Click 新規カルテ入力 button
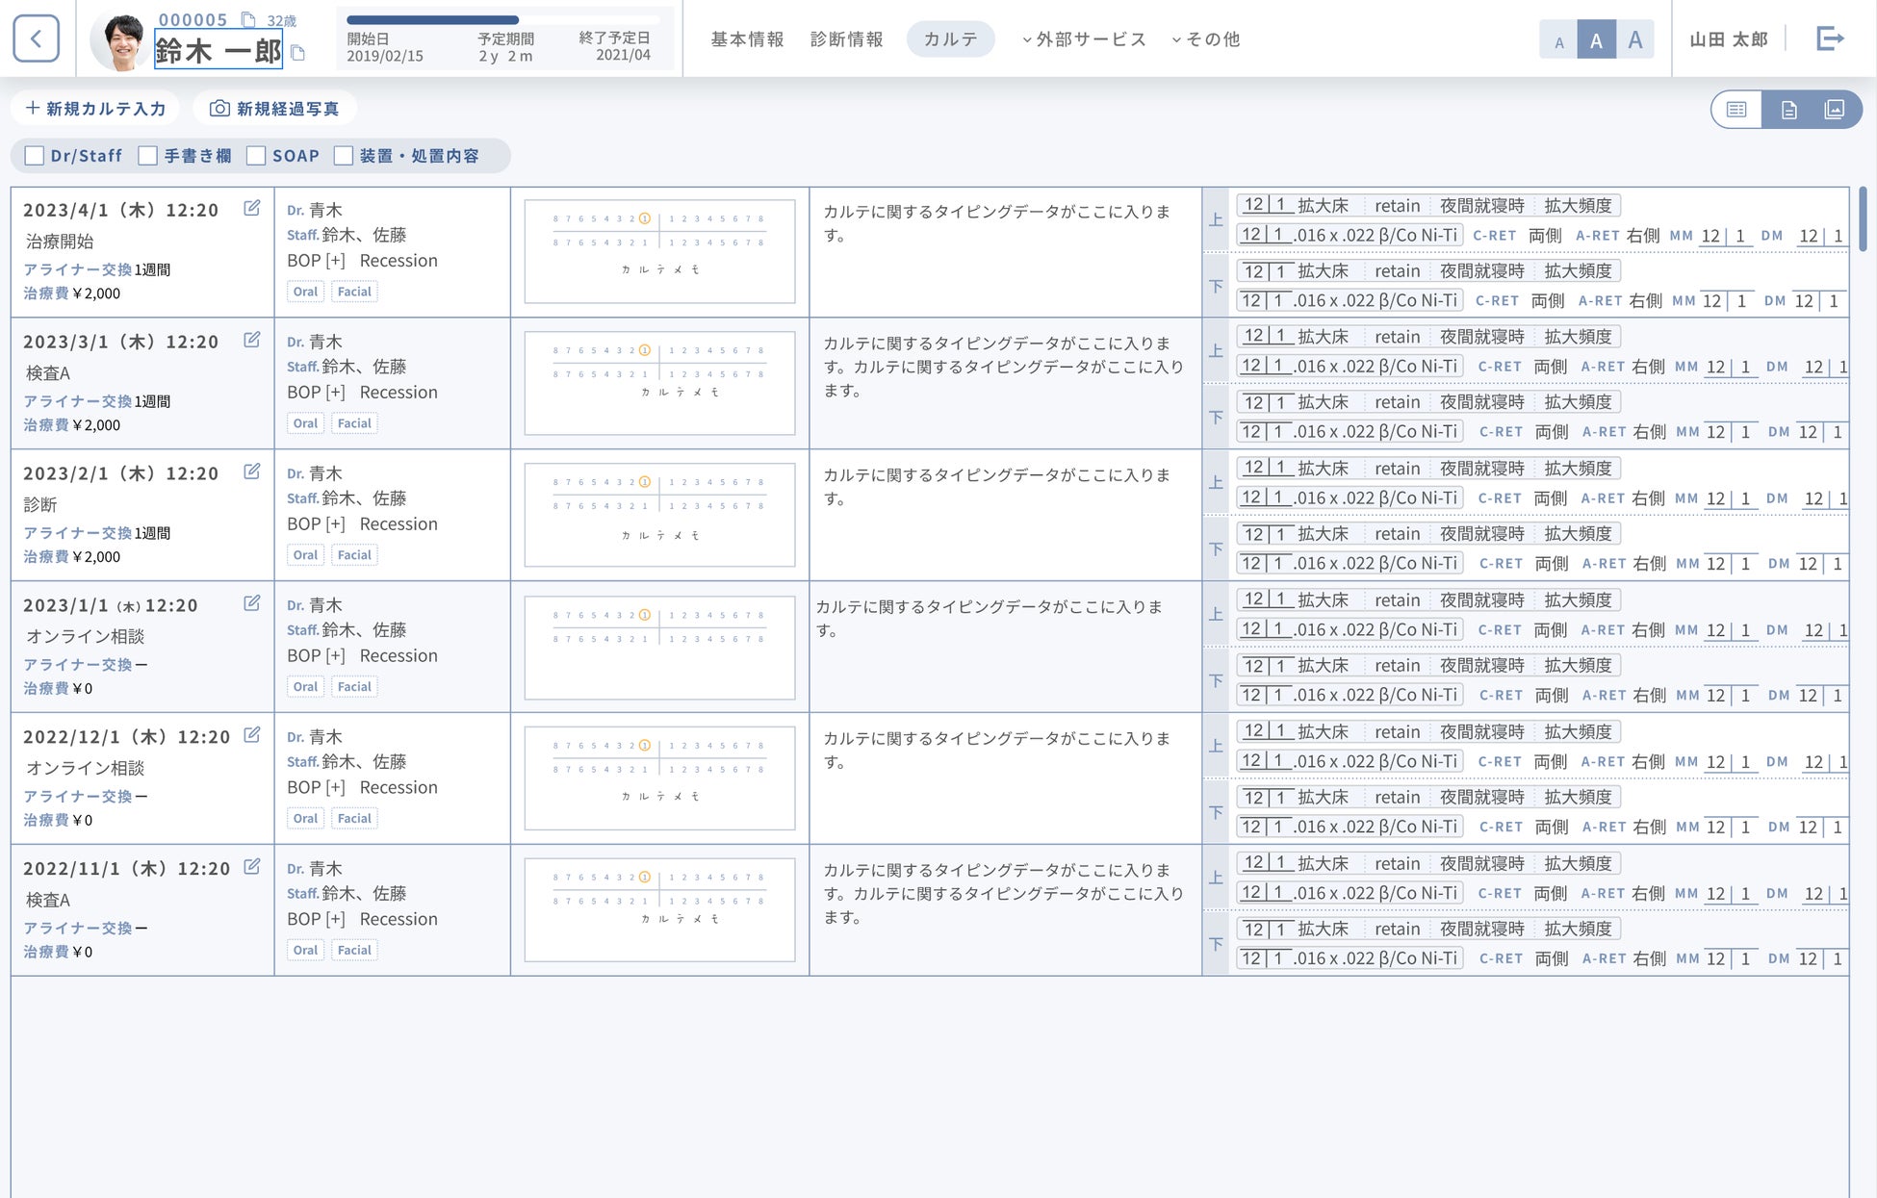The image size is (1877, 1198). click(x=95, y=109)
